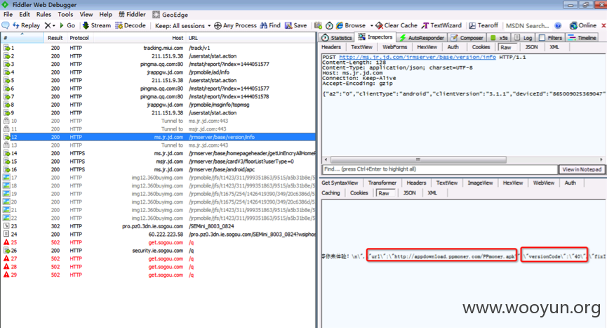Screen dimensions: 607x328
Task: Select session 26 security.ie.sogou.com
Action: 158,251
